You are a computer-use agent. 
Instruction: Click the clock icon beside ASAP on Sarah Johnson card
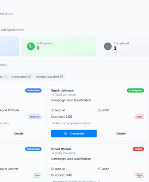coord(99,110)
